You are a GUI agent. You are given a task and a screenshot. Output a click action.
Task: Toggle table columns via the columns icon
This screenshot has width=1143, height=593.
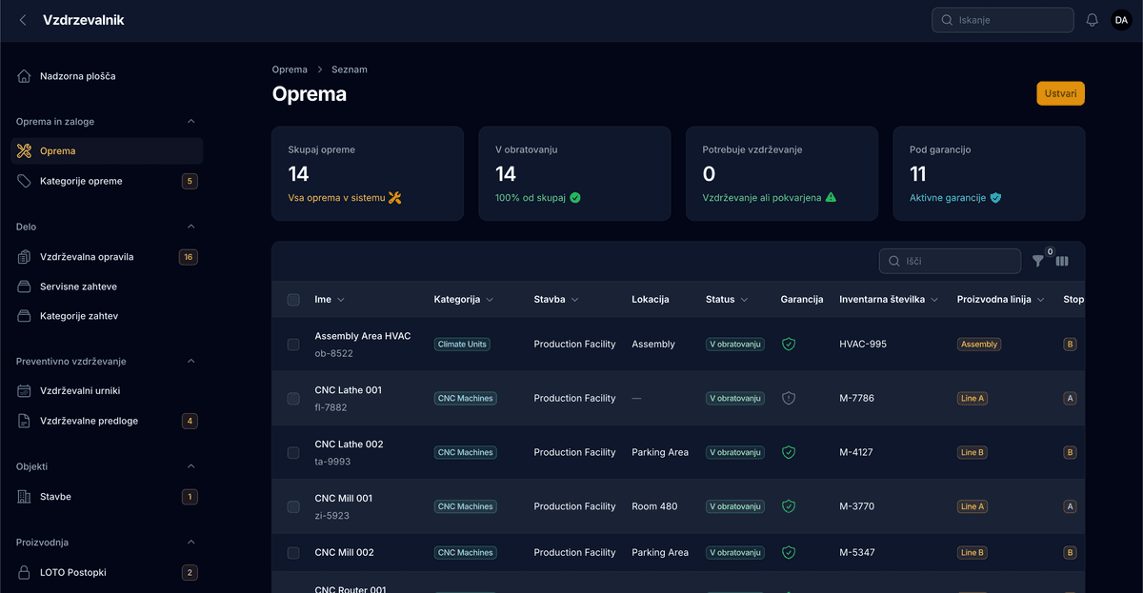click(x=1062, y=261)
